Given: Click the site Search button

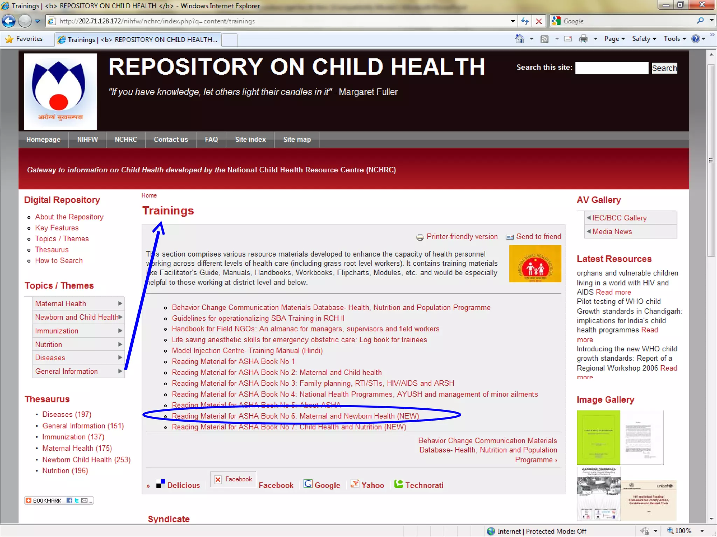Looking at the screenshot, I should 664,68.
